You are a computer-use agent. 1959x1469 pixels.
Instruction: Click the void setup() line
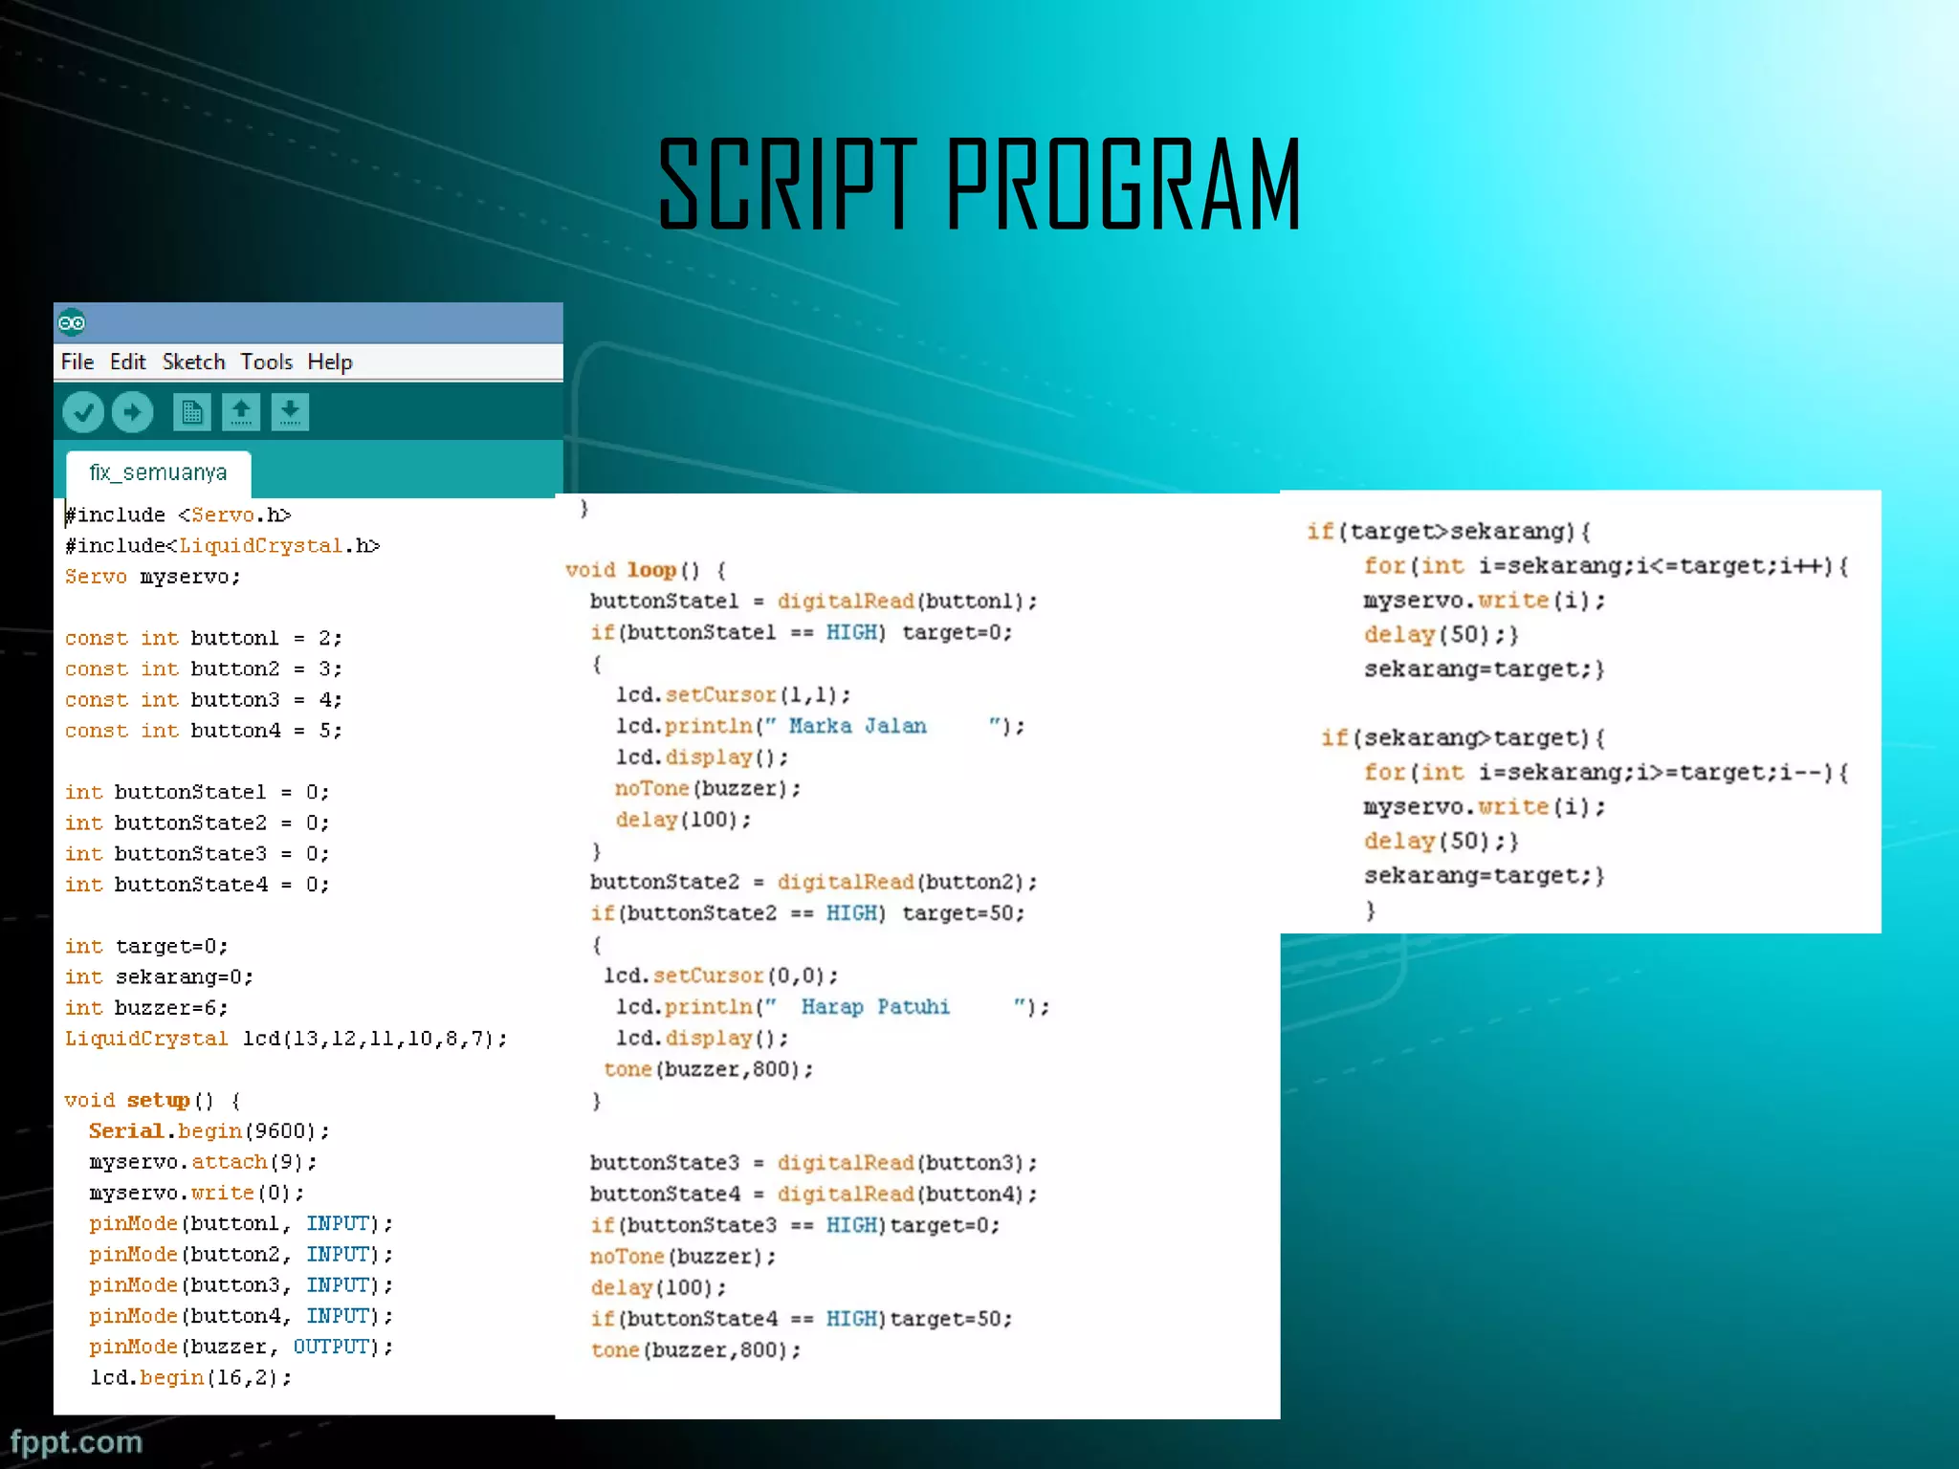coord(152,1101)
